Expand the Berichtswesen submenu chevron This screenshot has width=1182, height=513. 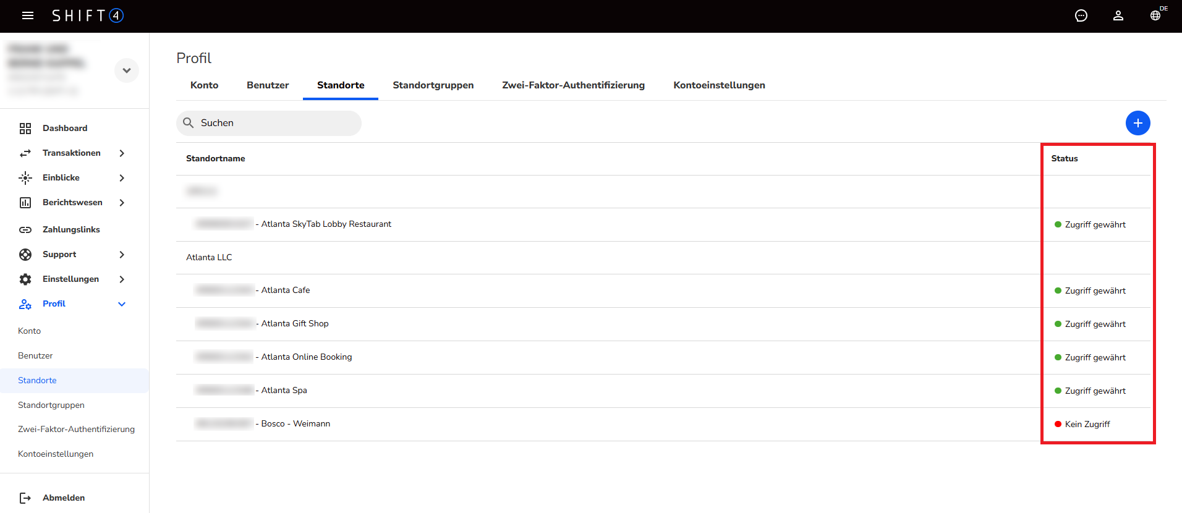[x=122, y=203]
